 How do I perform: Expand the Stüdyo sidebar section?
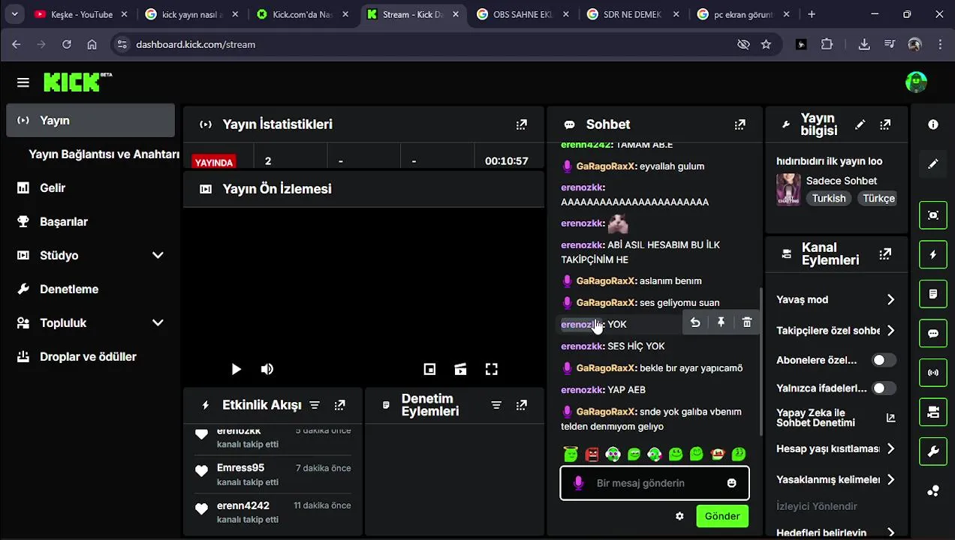pyautogui.click(x=158, y=255)
